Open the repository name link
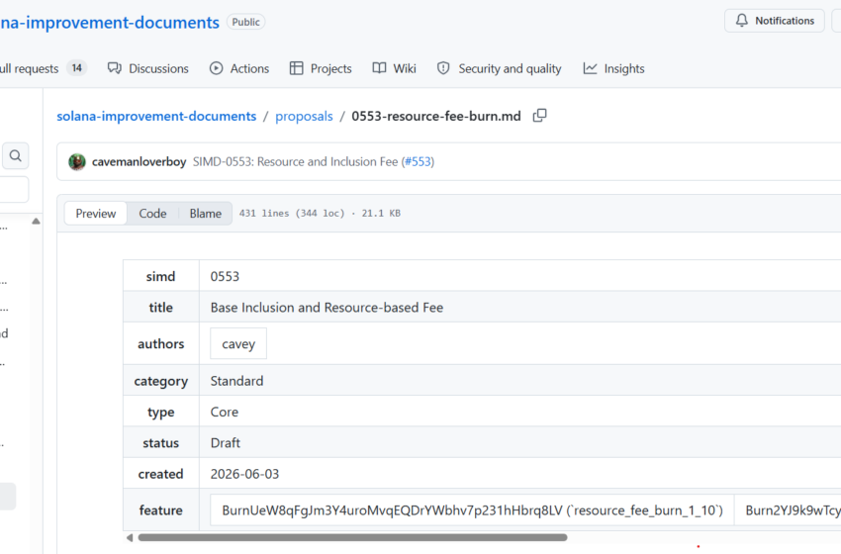The height and width of the screenshot is (554, 841). 110,23
